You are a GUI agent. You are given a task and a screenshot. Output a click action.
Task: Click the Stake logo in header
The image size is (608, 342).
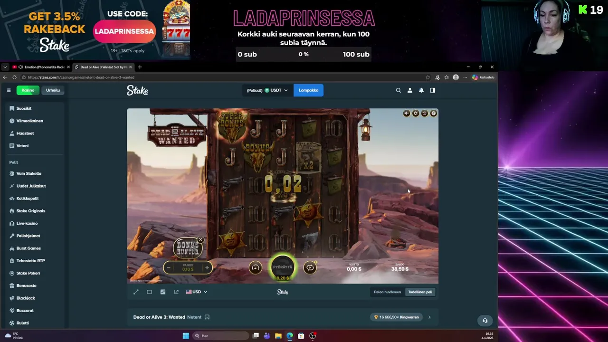point(137,90)
